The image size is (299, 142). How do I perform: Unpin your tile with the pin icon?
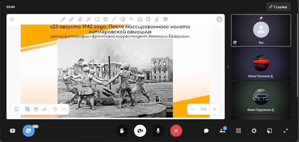(x=261, y=18)
